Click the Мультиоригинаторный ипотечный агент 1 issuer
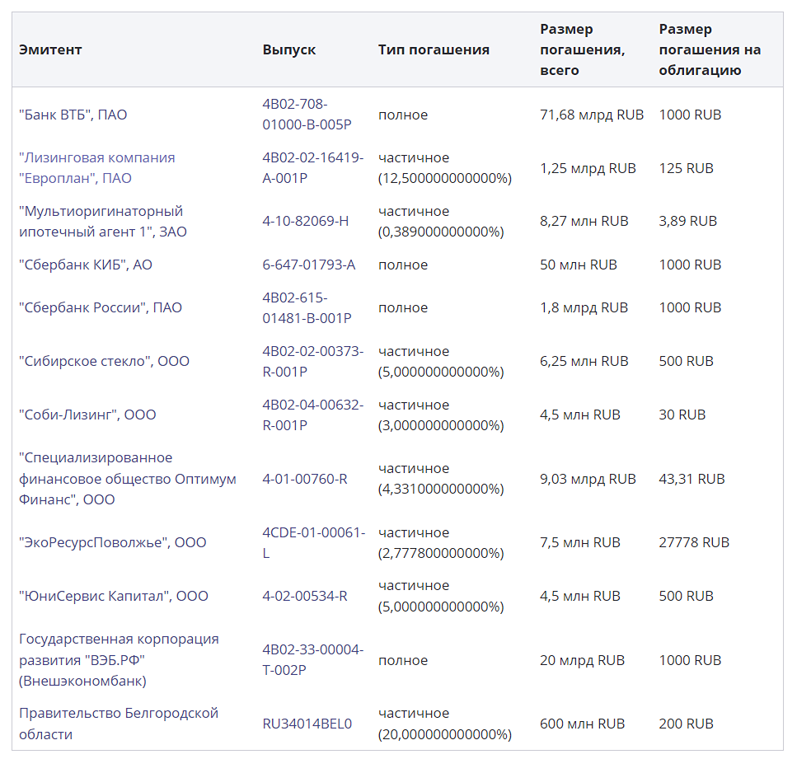This screenshot has width=797, height=759. tap(102, 221)
